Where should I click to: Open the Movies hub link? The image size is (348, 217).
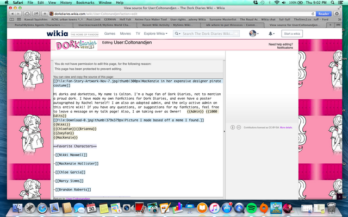point(125,34)
